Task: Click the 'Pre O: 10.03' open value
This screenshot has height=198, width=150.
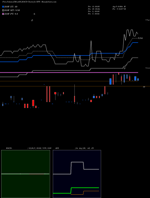Action: 94,7
